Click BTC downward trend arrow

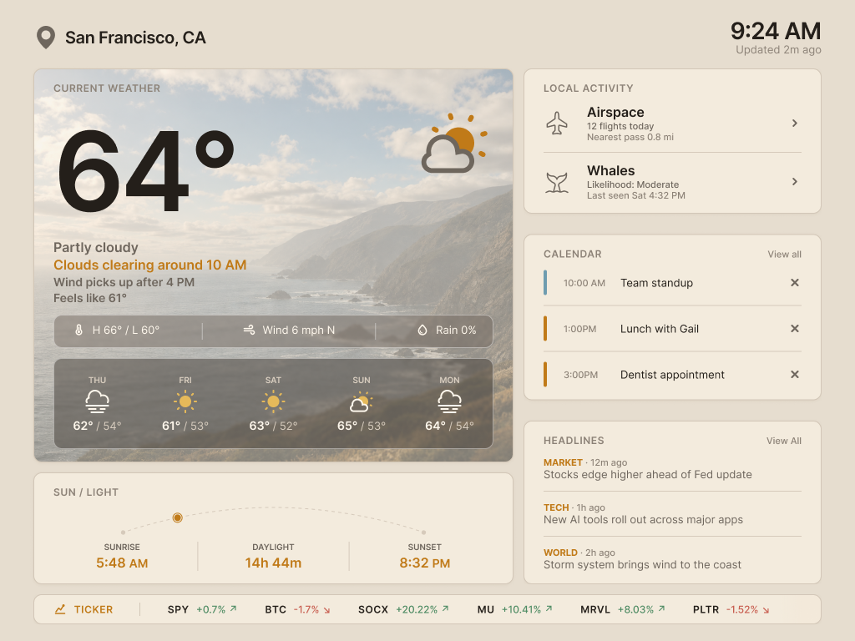pos(326,610)
